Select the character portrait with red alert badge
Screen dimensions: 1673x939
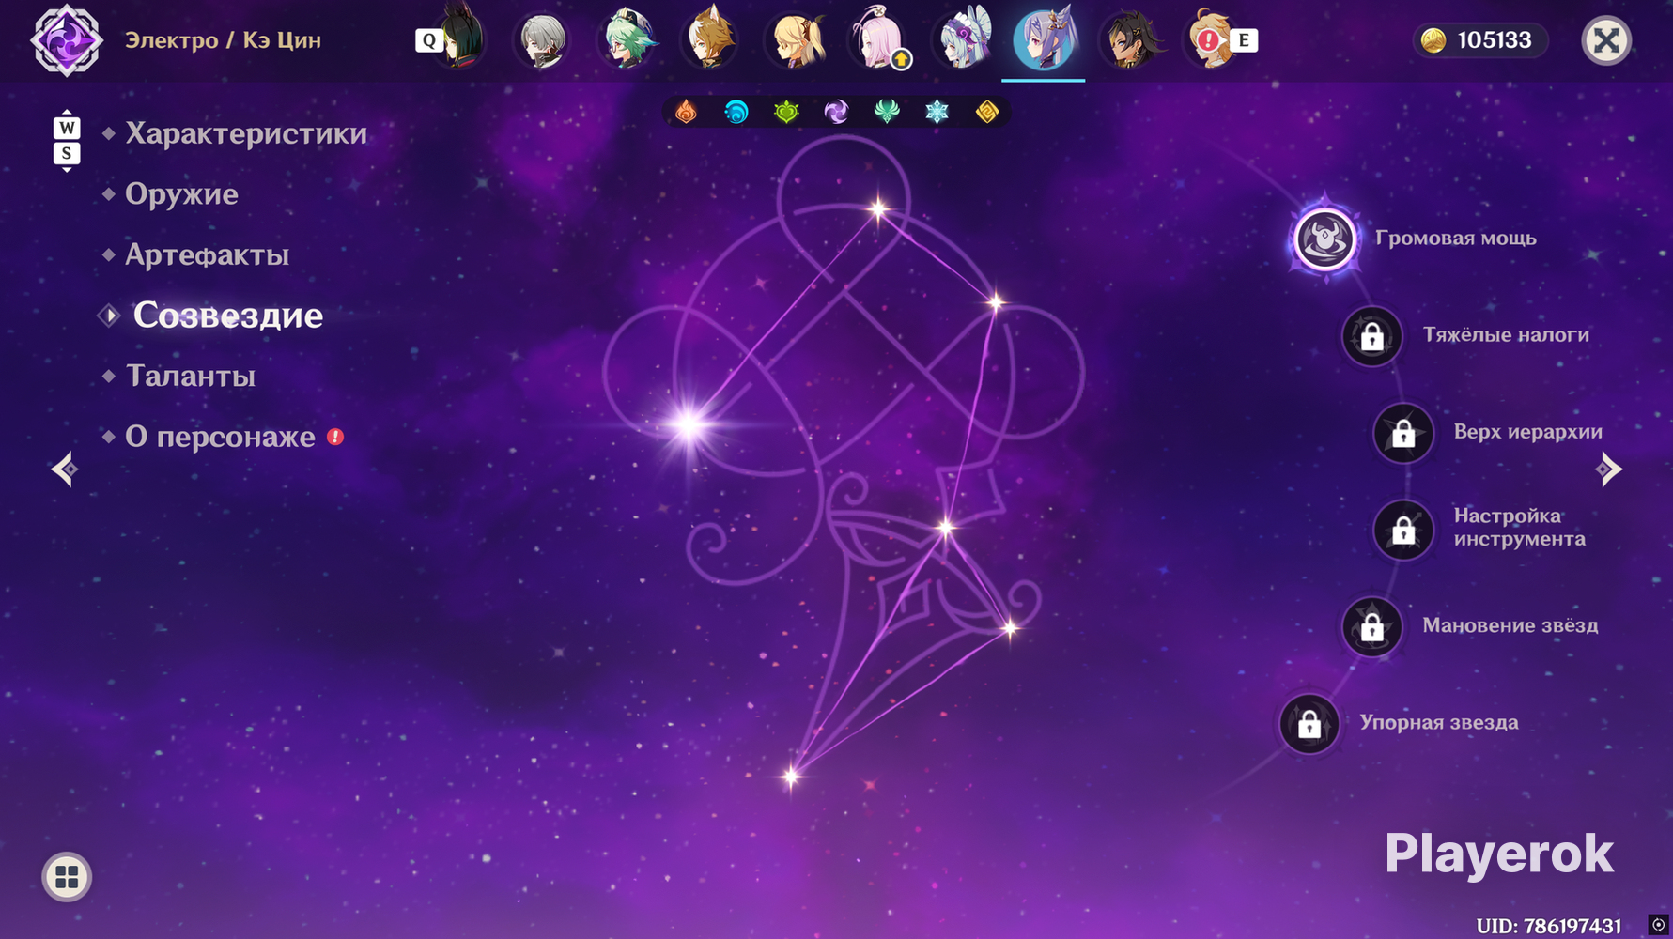(1212, 39)
